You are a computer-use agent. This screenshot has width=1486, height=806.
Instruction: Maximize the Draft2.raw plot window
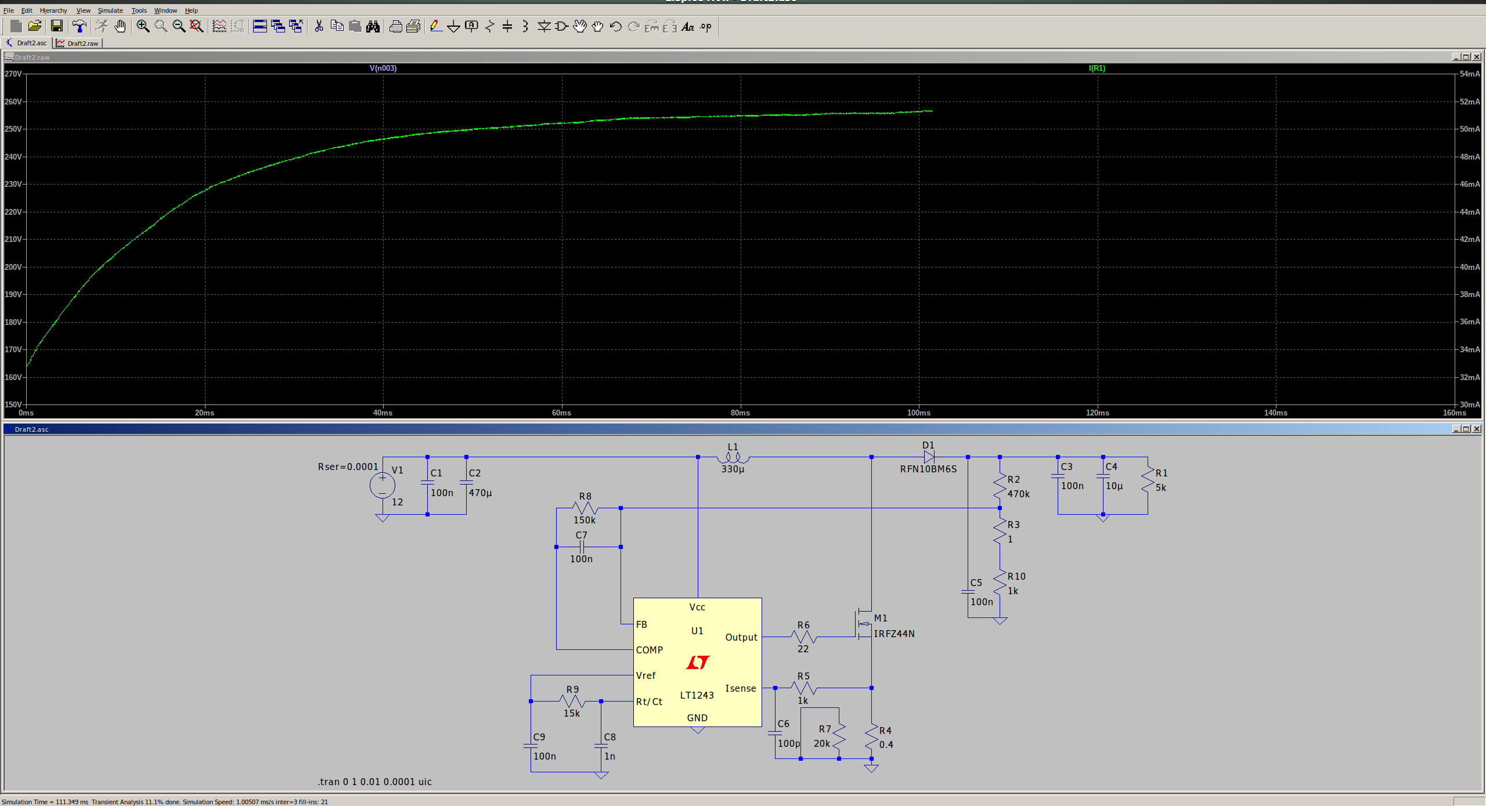coord(1466,57)
